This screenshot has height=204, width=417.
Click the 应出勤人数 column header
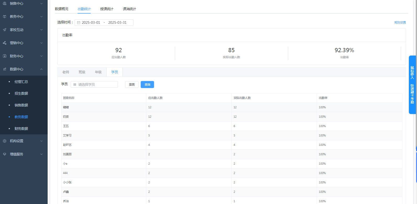[x=155, y=98]
